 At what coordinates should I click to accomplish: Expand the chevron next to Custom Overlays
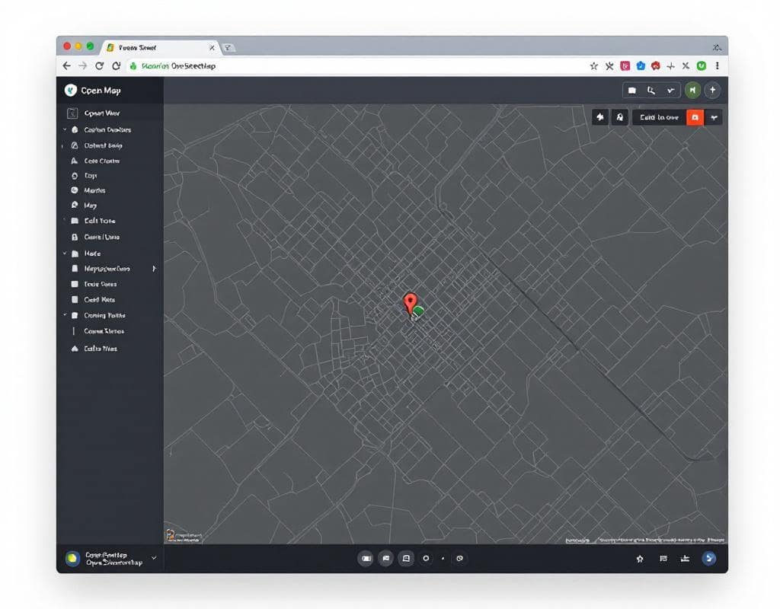(x=65, y=129)
